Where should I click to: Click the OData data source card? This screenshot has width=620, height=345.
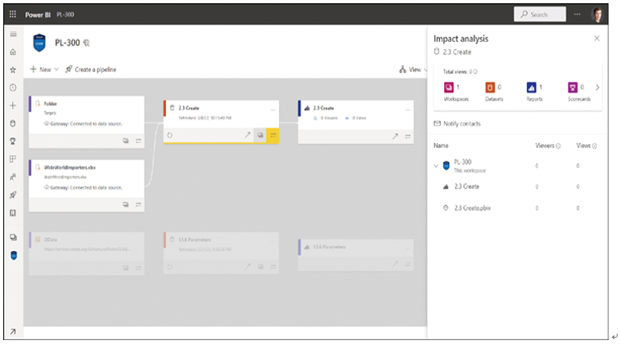pyautogui.click(x=87, y=253)
